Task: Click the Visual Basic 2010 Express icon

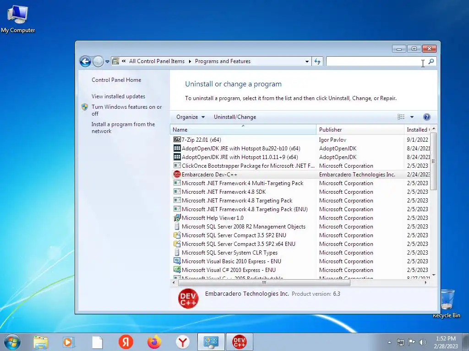Action: (x=177, y=261)
